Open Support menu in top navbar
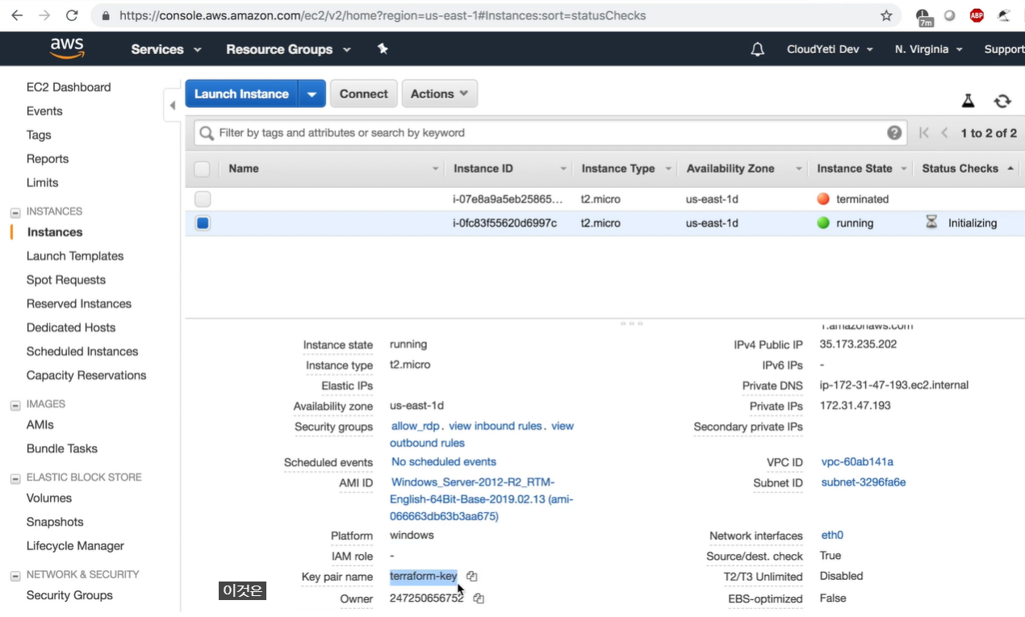Viewport: 1025px width, 617px height. point(1004,49)
